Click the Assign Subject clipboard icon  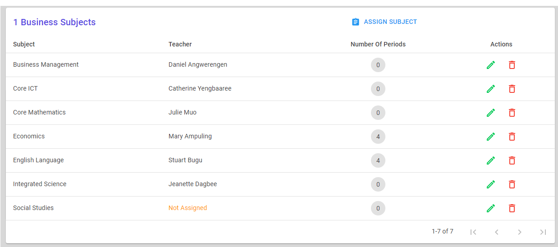pos(356,22)
